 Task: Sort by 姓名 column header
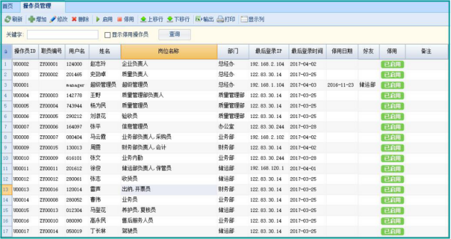[104, 52]
